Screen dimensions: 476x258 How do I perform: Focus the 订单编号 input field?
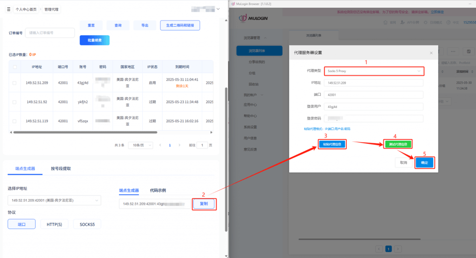50,33
